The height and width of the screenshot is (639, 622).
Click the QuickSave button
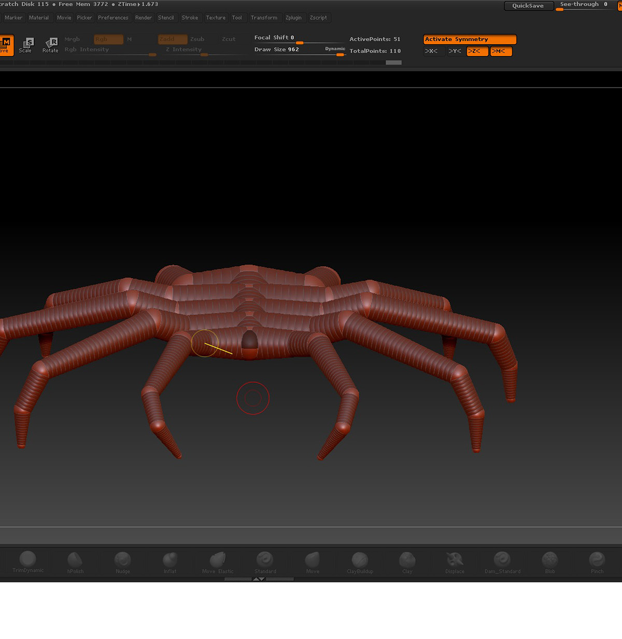pyautogui.click(x=529, y=6)
